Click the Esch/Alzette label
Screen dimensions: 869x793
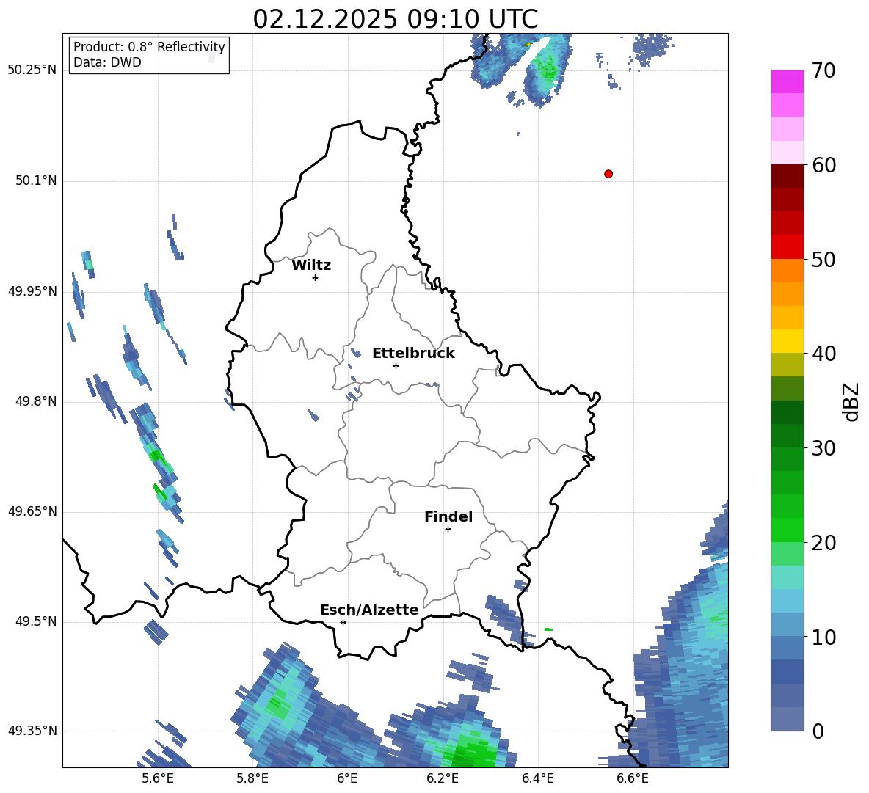pos(369,610)
